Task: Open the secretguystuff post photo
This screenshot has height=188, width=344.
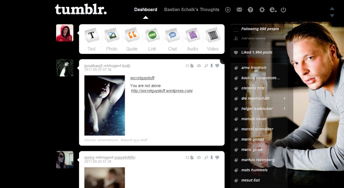Action: 105,105
